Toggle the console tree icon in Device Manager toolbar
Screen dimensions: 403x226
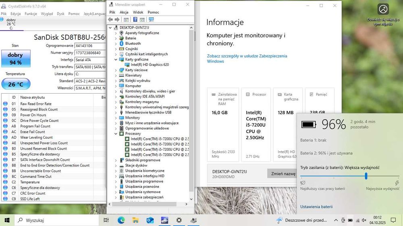click(x=126, y=19)
